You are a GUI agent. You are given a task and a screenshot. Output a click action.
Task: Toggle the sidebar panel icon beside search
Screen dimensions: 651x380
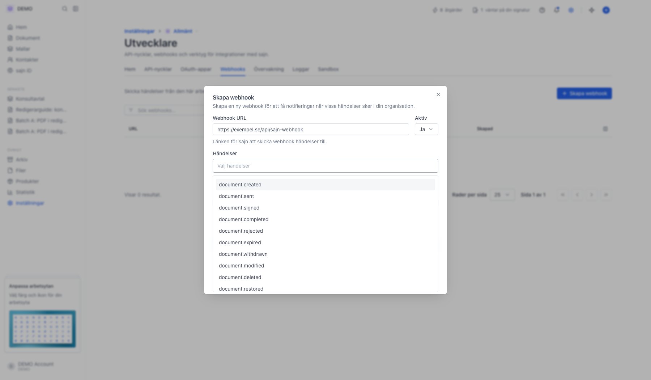[x=76, y=9]
